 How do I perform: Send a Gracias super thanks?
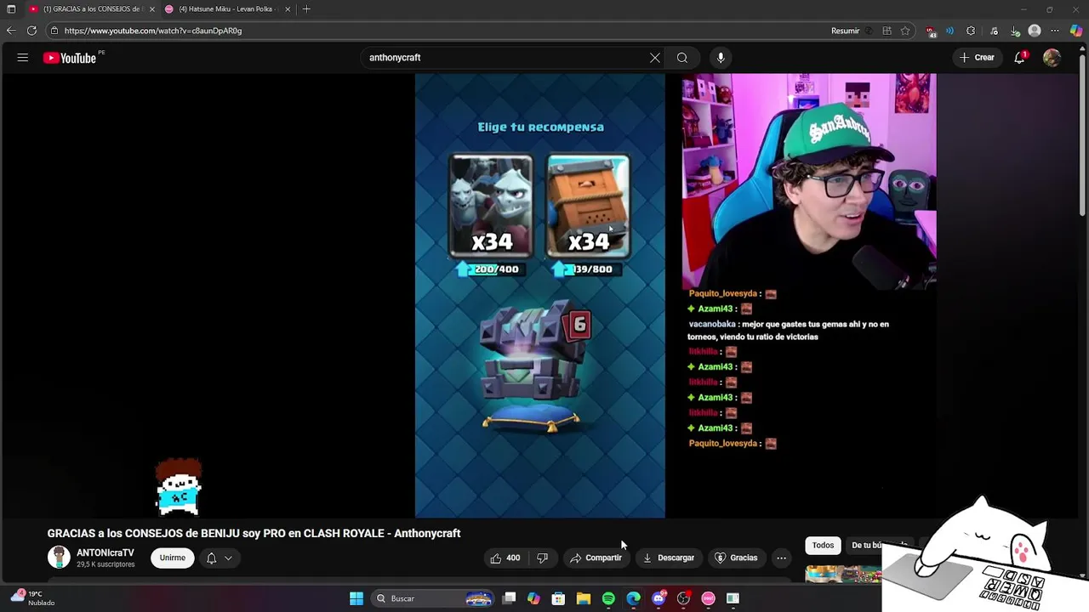(x=736, y=558)
